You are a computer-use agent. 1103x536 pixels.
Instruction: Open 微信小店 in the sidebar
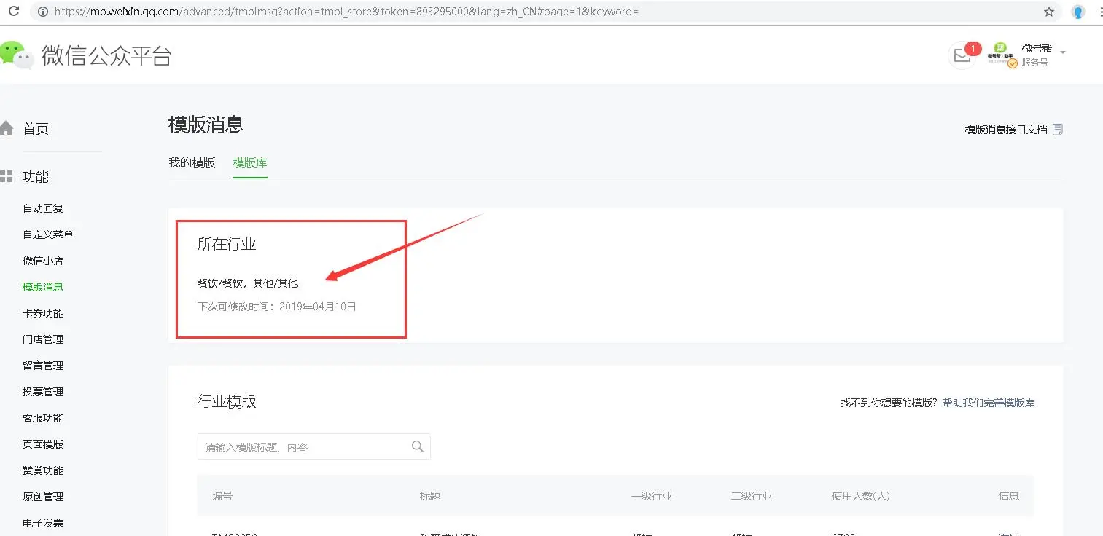click(43, 261)
